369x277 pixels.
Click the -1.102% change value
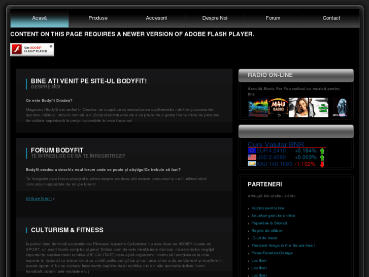coord(305,164)
